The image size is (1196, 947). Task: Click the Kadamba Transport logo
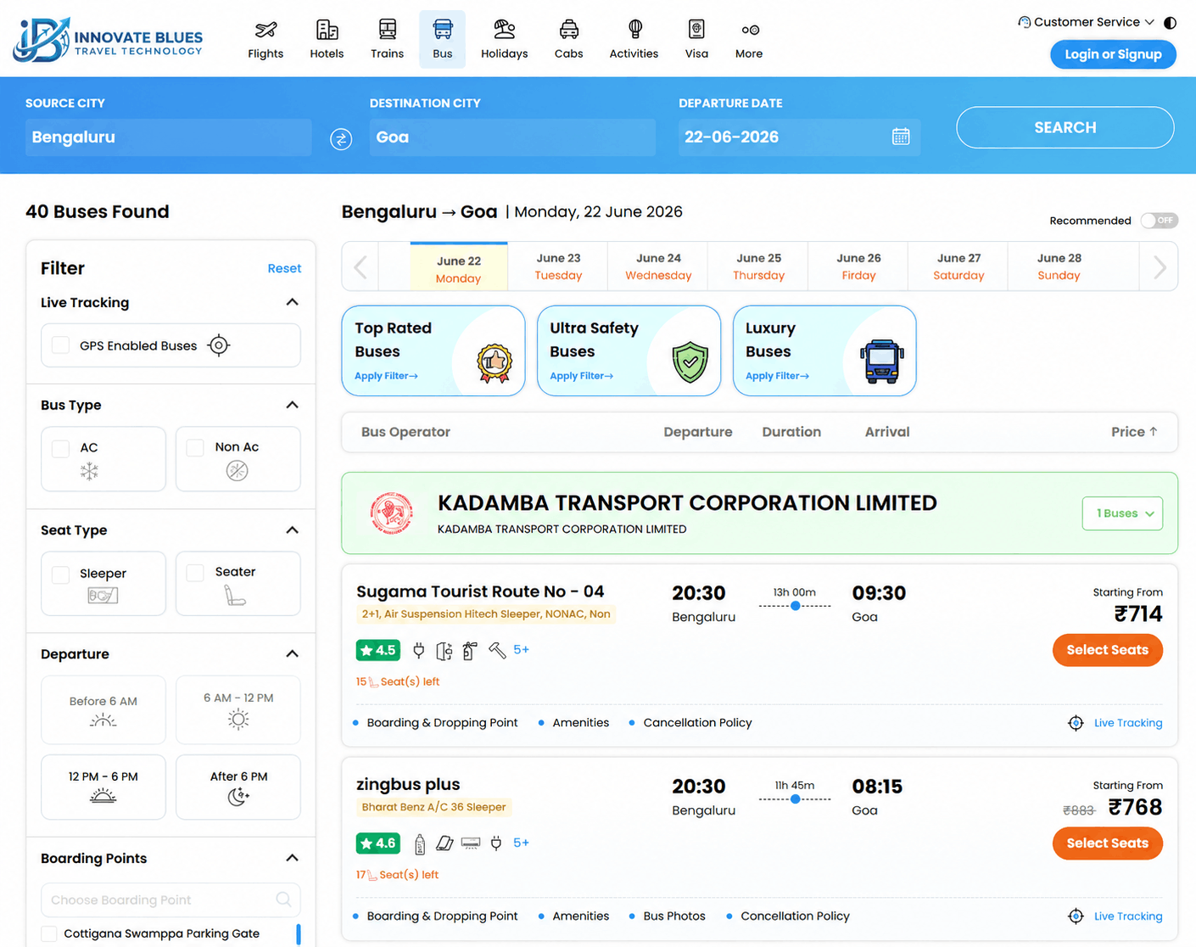[391, 513]
